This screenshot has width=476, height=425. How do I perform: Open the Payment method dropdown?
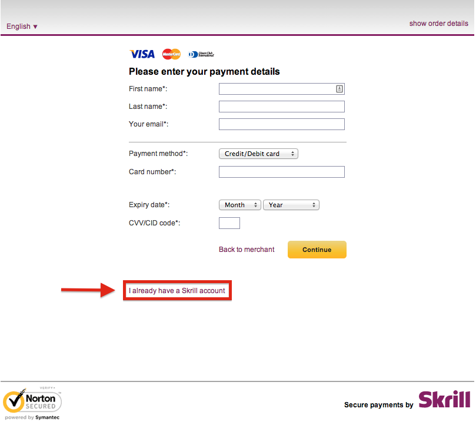[259, 154]
